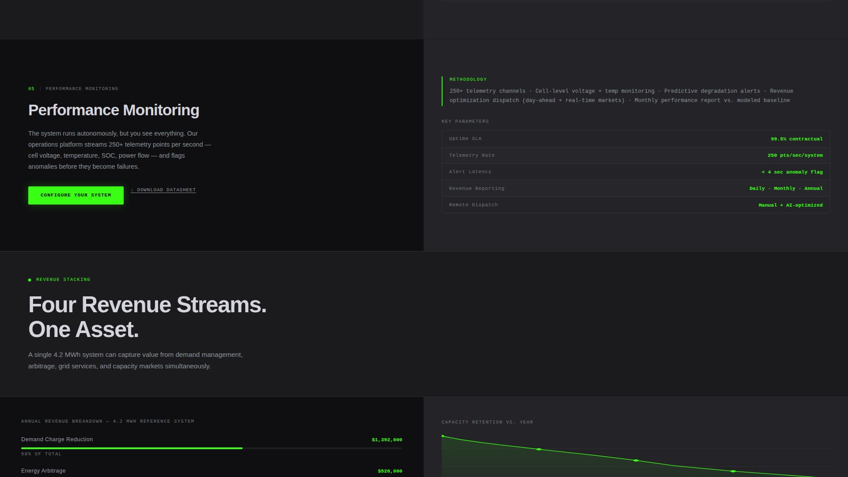Click the third marker on capacity retention line
Screen dimensions: 848x477
pos(636,461)
